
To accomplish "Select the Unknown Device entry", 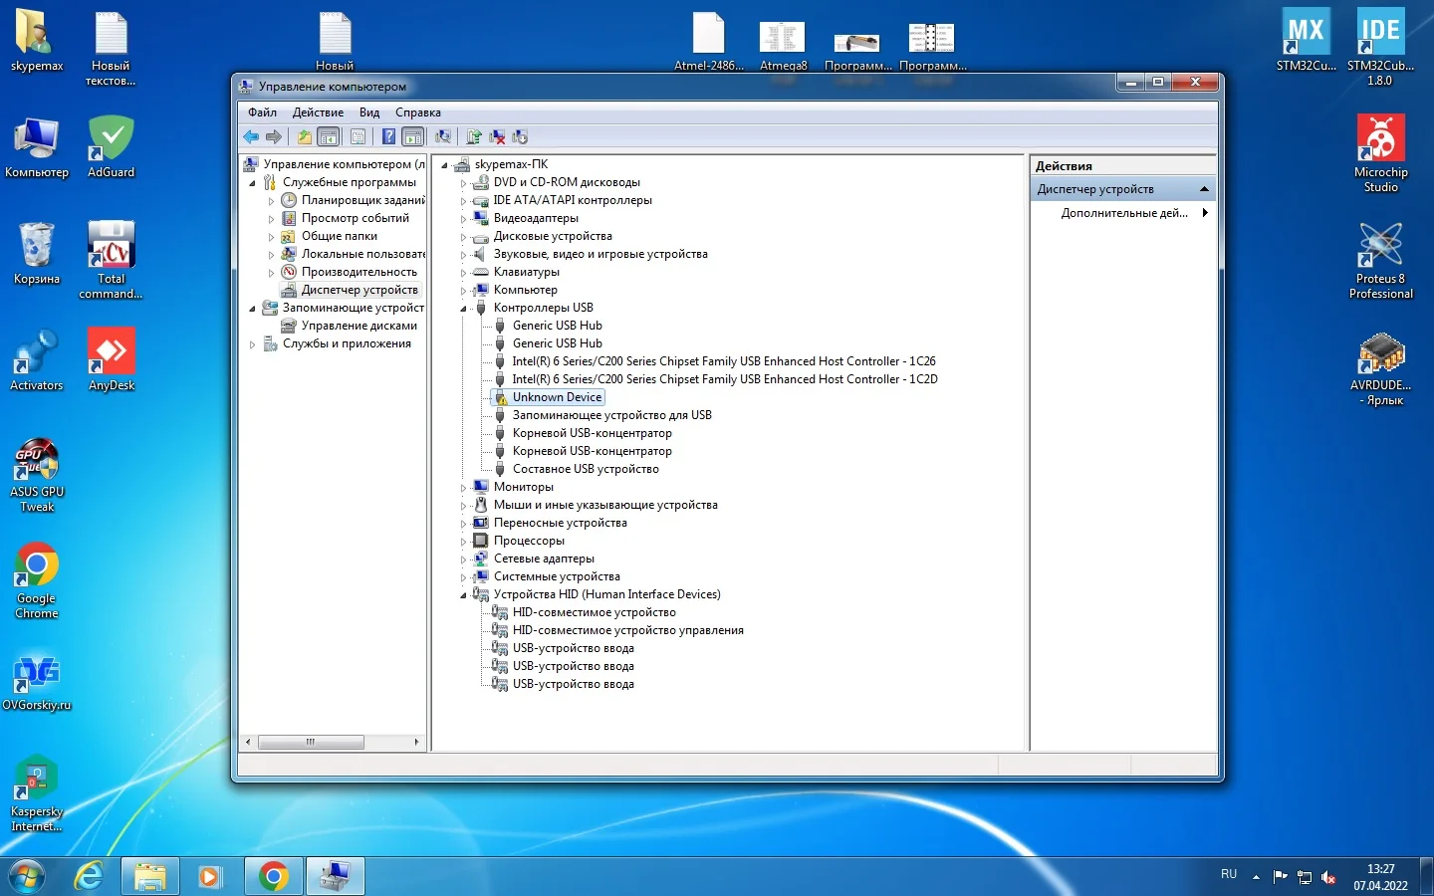I will pyautogui.click(x=557, y=397).
